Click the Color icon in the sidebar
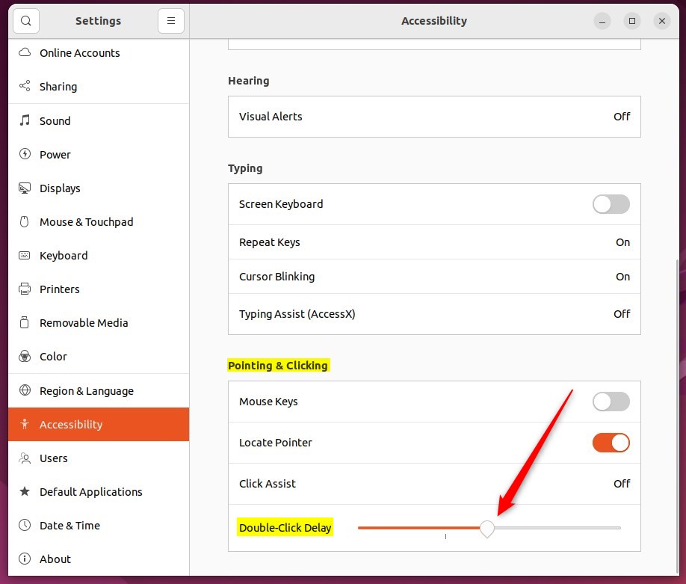Image resolution: width=686 pixels, height=584 pixels. pos(24,356)
